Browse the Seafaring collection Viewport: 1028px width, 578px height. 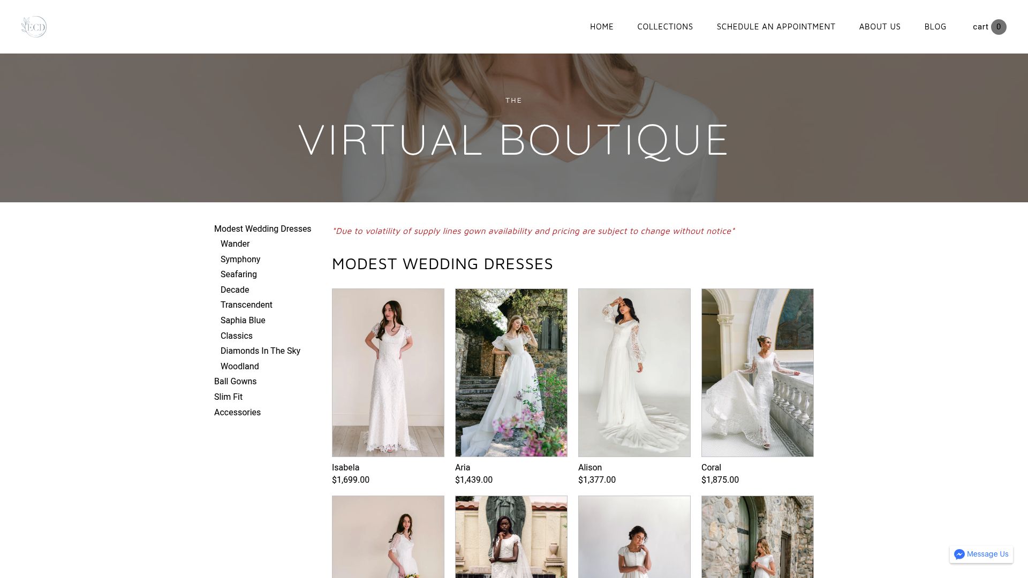click(238, 274)
